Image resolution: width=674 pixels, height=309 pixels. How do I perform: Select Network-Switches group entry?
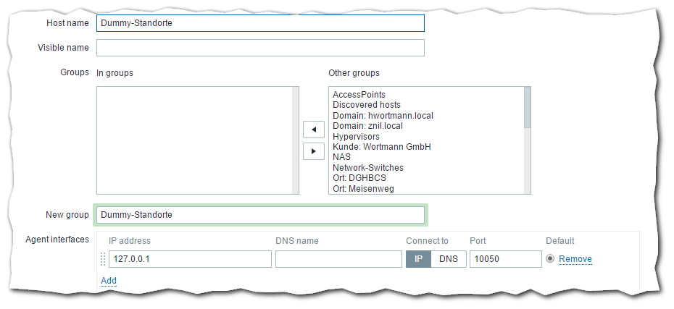(x=367, y=168)
